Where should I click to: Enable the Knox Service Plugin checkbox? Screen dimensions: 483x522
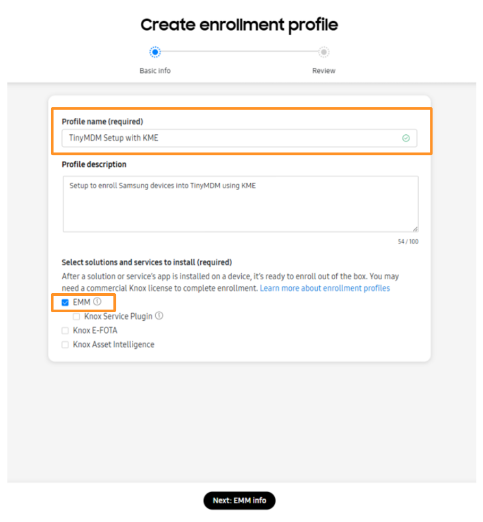click(x=77, y=316)
